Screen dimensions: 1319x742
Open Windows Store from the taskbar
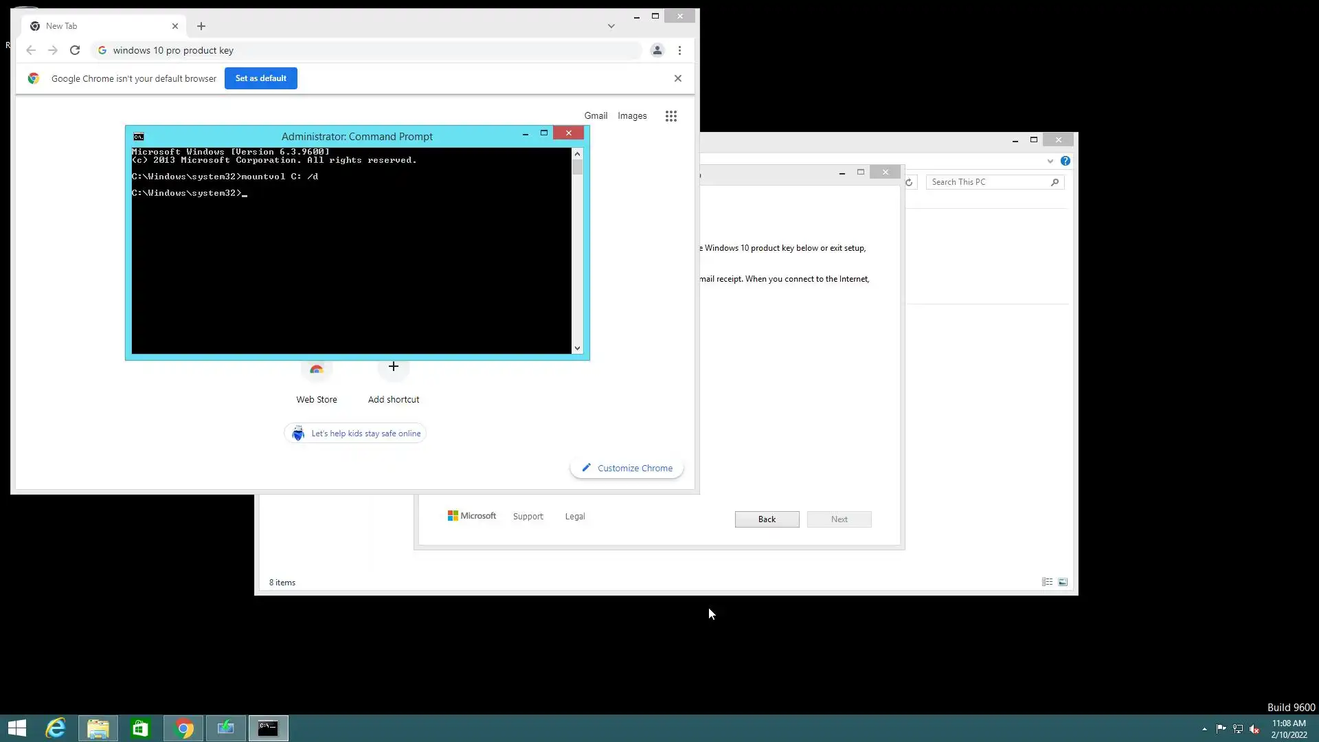pos(140,728)
